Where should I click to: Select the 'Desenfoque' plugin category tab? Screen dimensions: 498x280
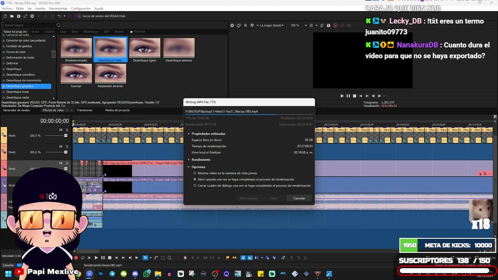coord(91,31)
